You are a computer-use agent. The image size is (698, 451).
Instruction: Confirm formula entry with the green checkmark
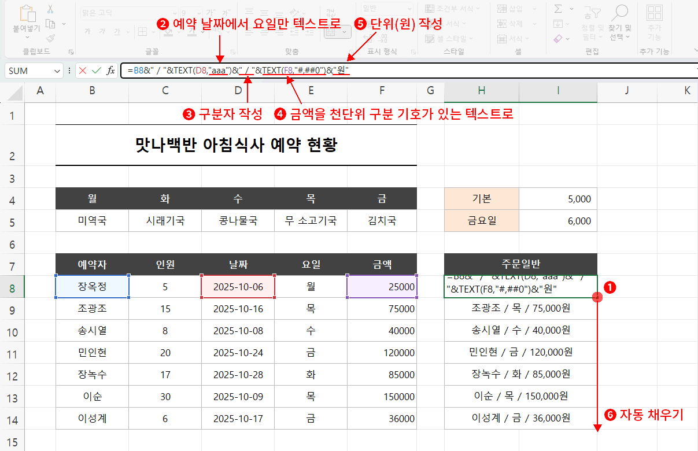96,69
